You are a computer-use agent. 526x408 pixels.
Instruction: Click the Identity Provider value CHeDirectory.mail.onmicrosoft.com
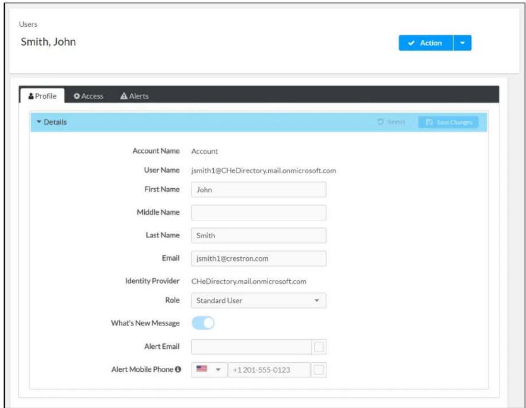(x=249, y=281)
